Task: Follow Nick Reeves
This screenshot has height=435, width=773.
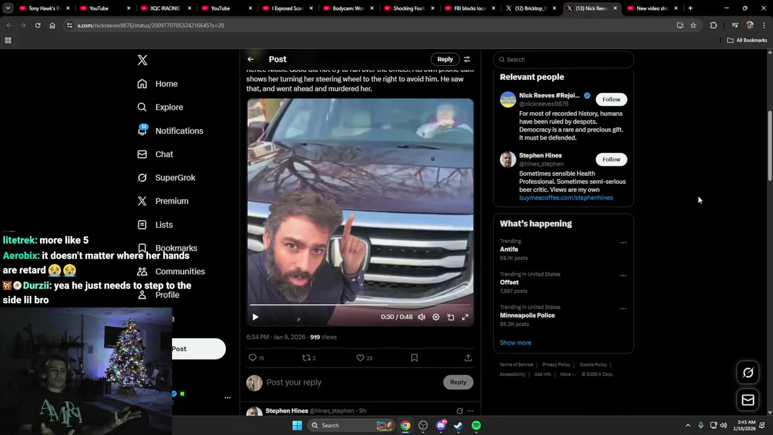Action: [611, 99]
